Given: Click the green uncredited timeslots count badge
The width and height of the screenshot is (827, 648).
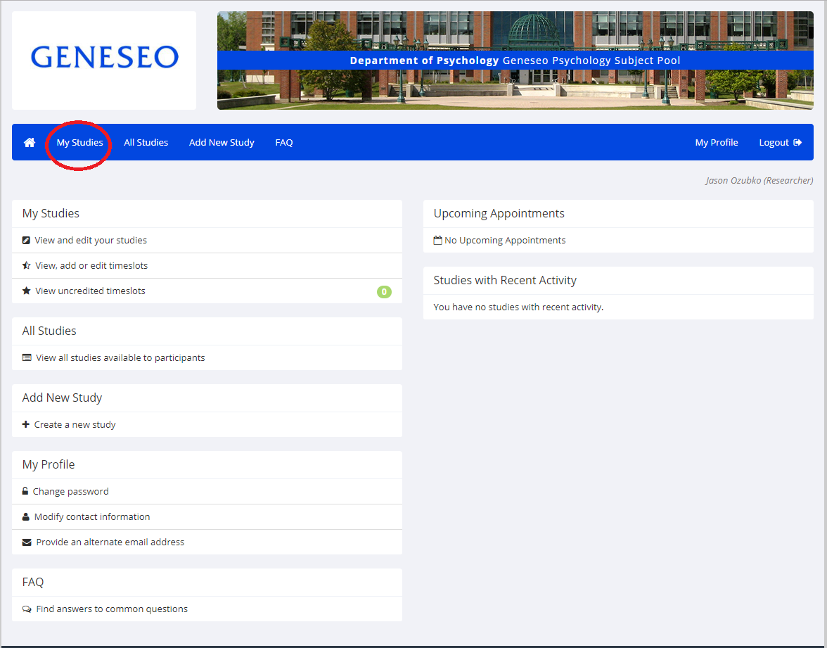Looking at the screenshot, I should point(384,291).
